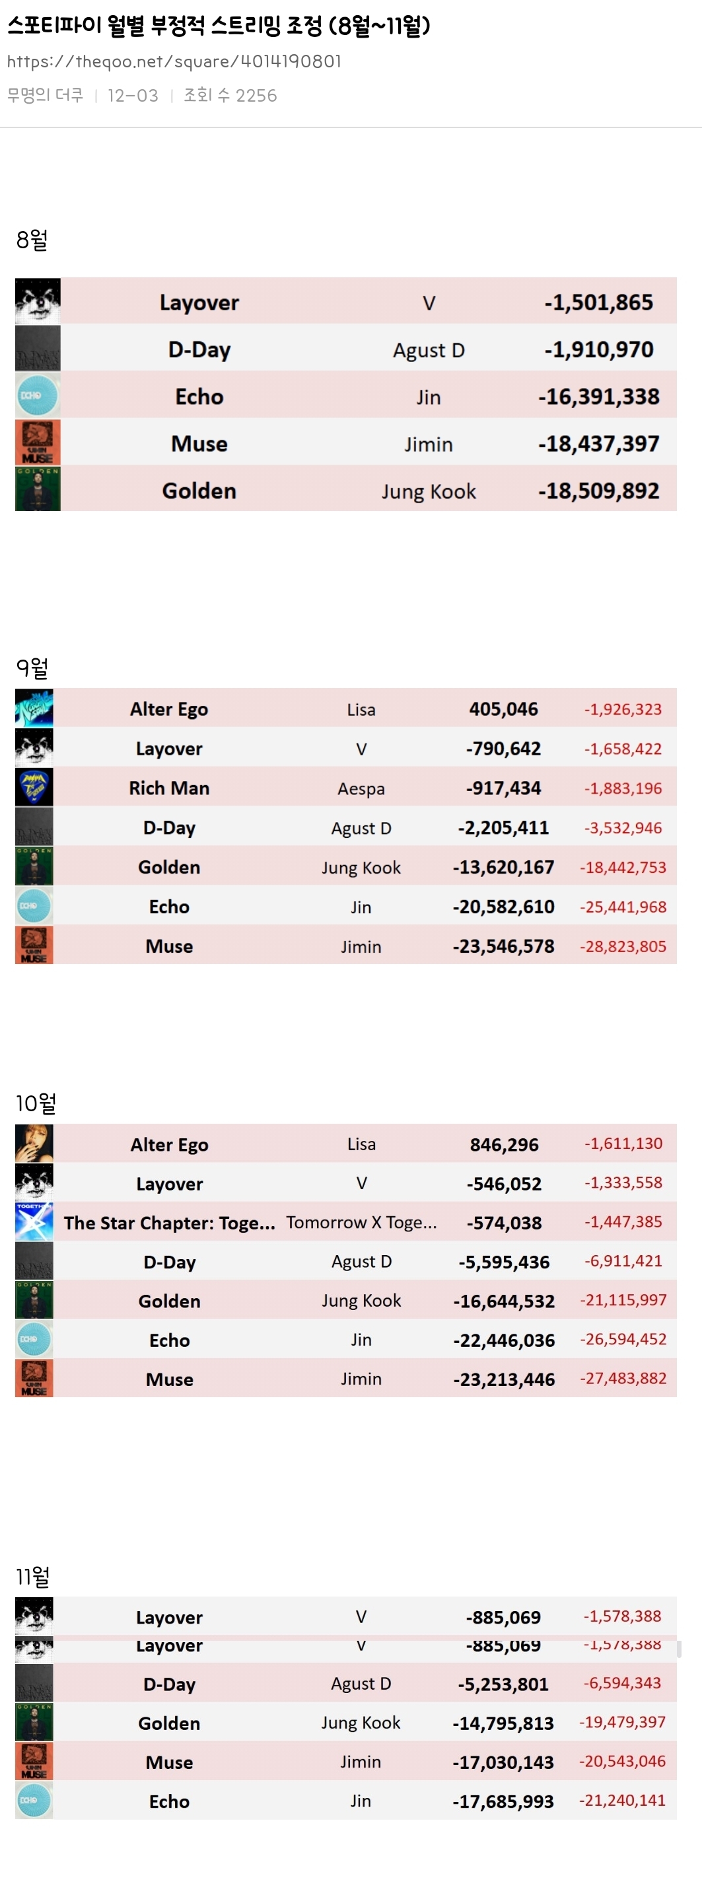The image size is (702, 1893).
Task: Click the Muse album cover in the 11월 table
Action: [x=34, y=1762]
